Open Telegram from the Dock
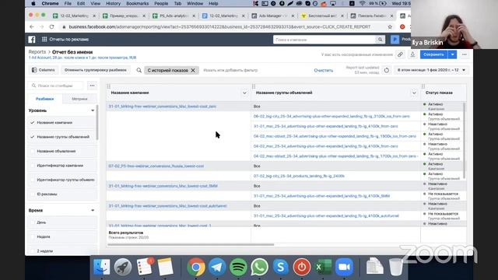 tap(217, 267)
